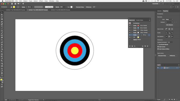Select the Ellipse tool
Viewport: 180px width, 101px height.
[2, 31]
